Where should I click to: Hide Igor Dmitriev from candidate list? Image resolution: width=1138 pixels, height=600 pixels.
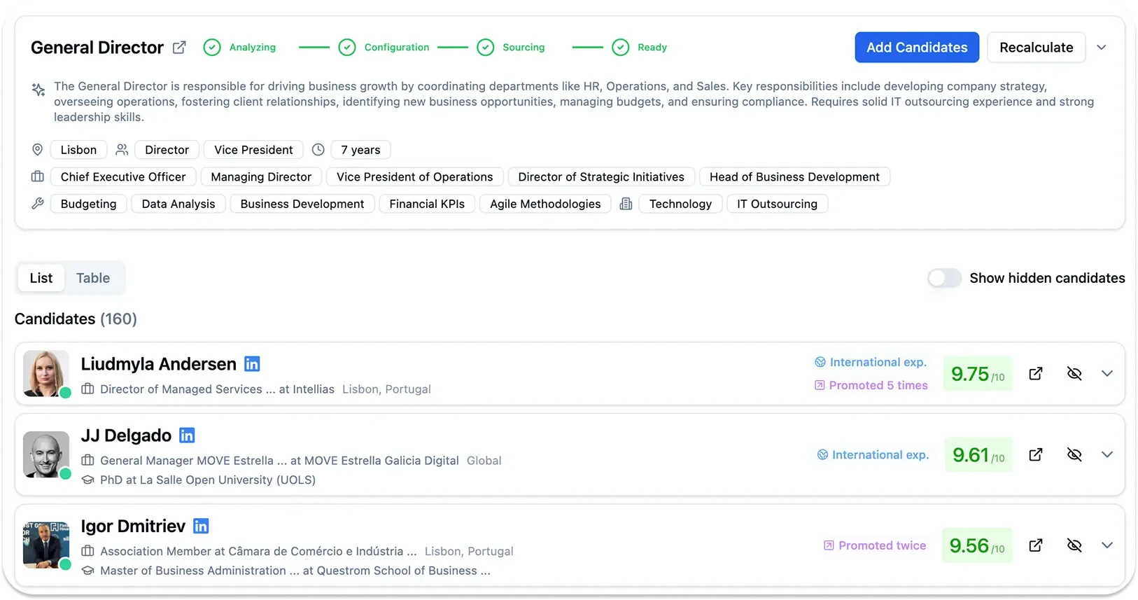coord(1074,545)
